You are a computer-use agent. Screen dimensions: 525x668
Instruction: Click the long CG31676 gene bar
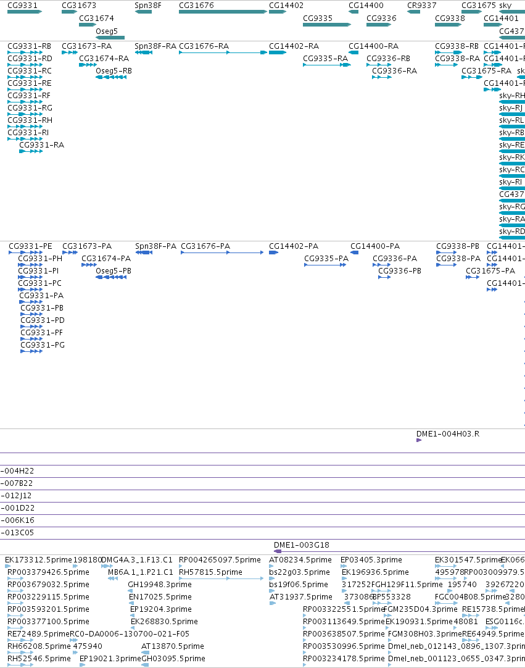click(x=223, y=12)
